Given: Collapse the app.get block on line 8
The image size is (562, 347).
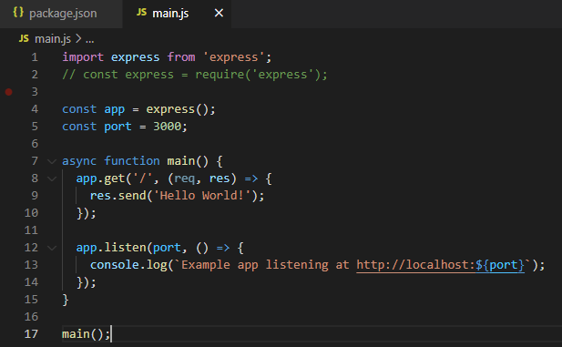Looking at the screenshot, I should [52, 179].
